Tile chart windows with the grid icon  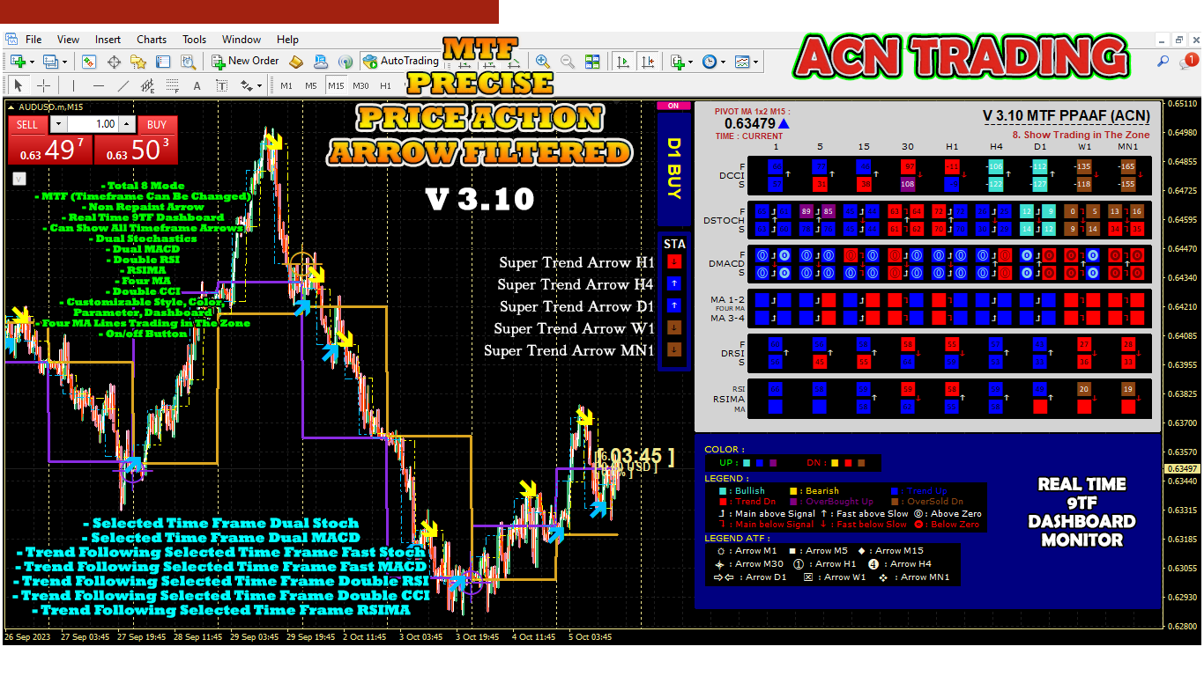click(592, 62)
